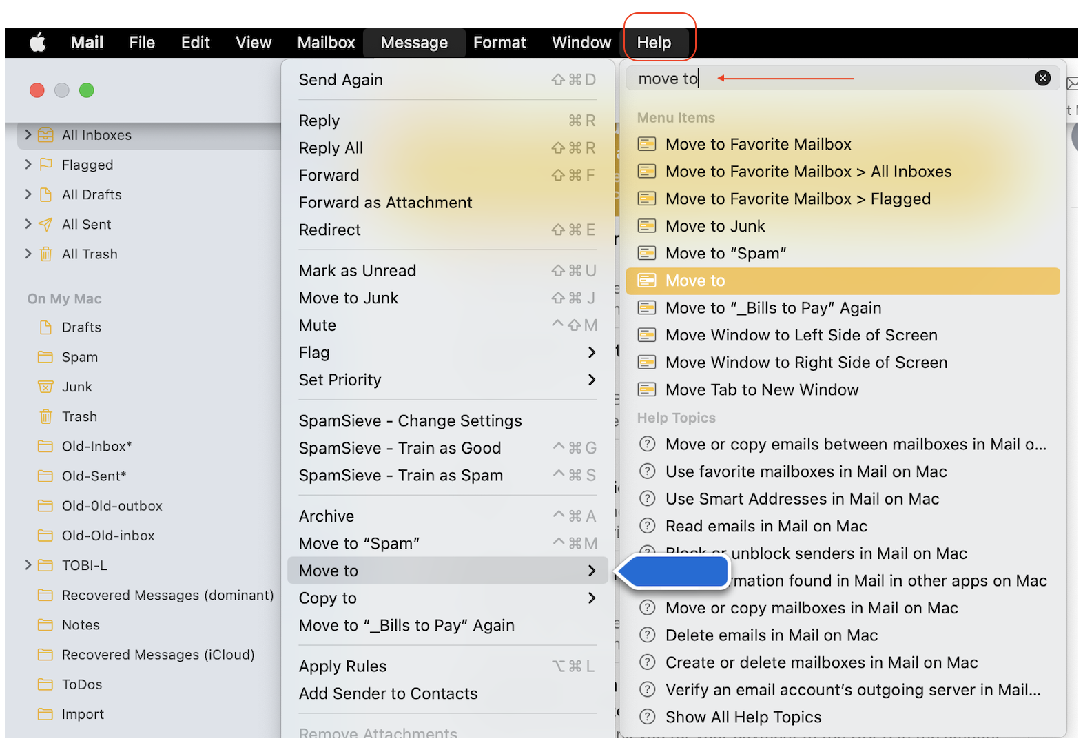Expand the Flagged mailbox

[28, 164]
